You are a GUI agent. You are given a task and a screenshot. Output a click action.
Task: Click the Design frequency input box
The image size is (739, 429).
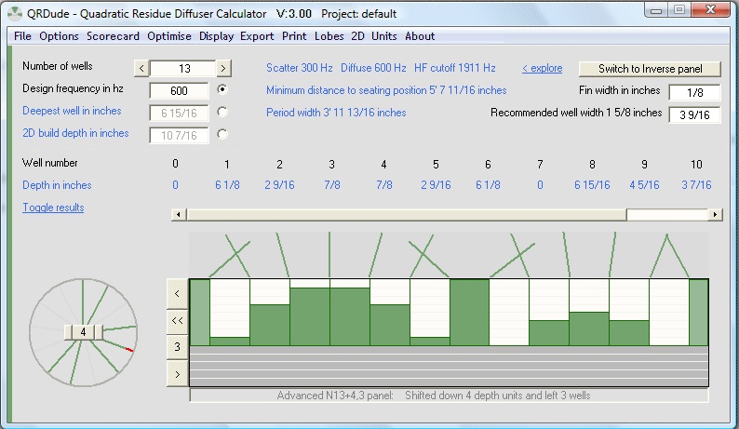(x=180, y=91)
